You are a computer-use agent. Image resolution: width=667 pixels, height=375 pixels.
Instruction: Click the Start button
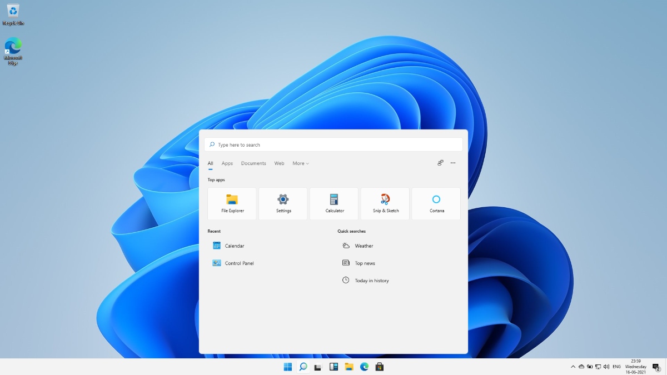click(287, 367)
